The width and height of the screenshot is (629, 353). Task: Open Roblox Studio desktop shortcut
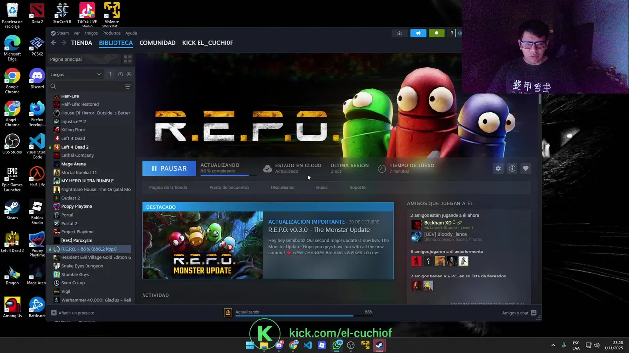tap(37, 212)
